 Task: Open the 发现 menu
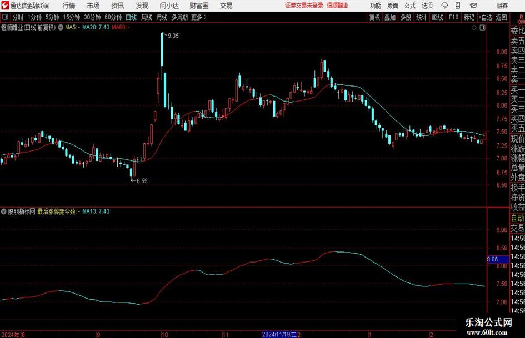(142, 6)
